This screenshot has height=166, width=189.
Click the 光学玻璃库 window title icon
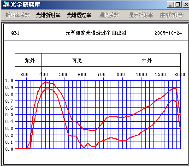tap(6, 5)
